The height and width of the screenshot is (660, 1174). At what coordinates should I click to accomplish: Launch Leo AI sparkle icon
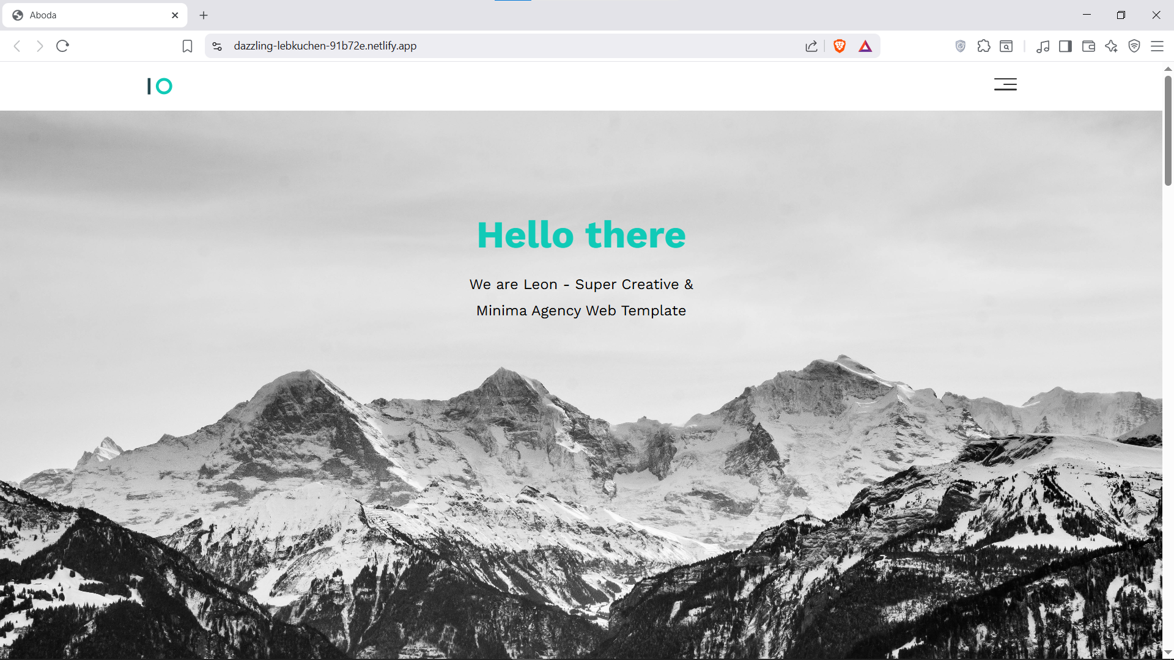[1111, 46]
